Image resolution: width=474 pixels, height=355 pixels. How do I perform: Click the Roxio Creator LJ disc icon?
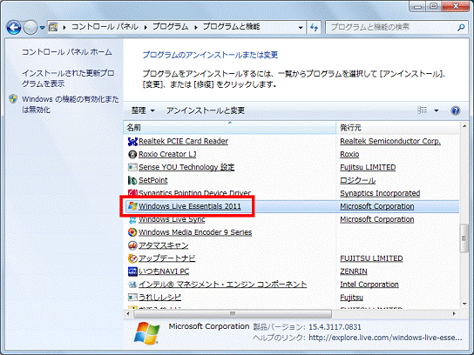(132, 154)
